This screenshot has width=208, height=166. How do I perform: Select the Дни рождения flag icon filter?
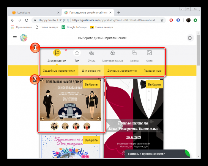(57, 53)
